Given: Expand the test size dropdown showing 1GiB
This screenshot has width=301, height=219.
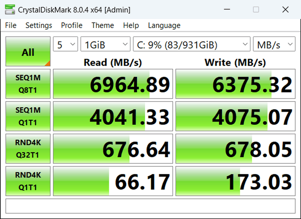Looking at the screenshot, I should [105, 44].
